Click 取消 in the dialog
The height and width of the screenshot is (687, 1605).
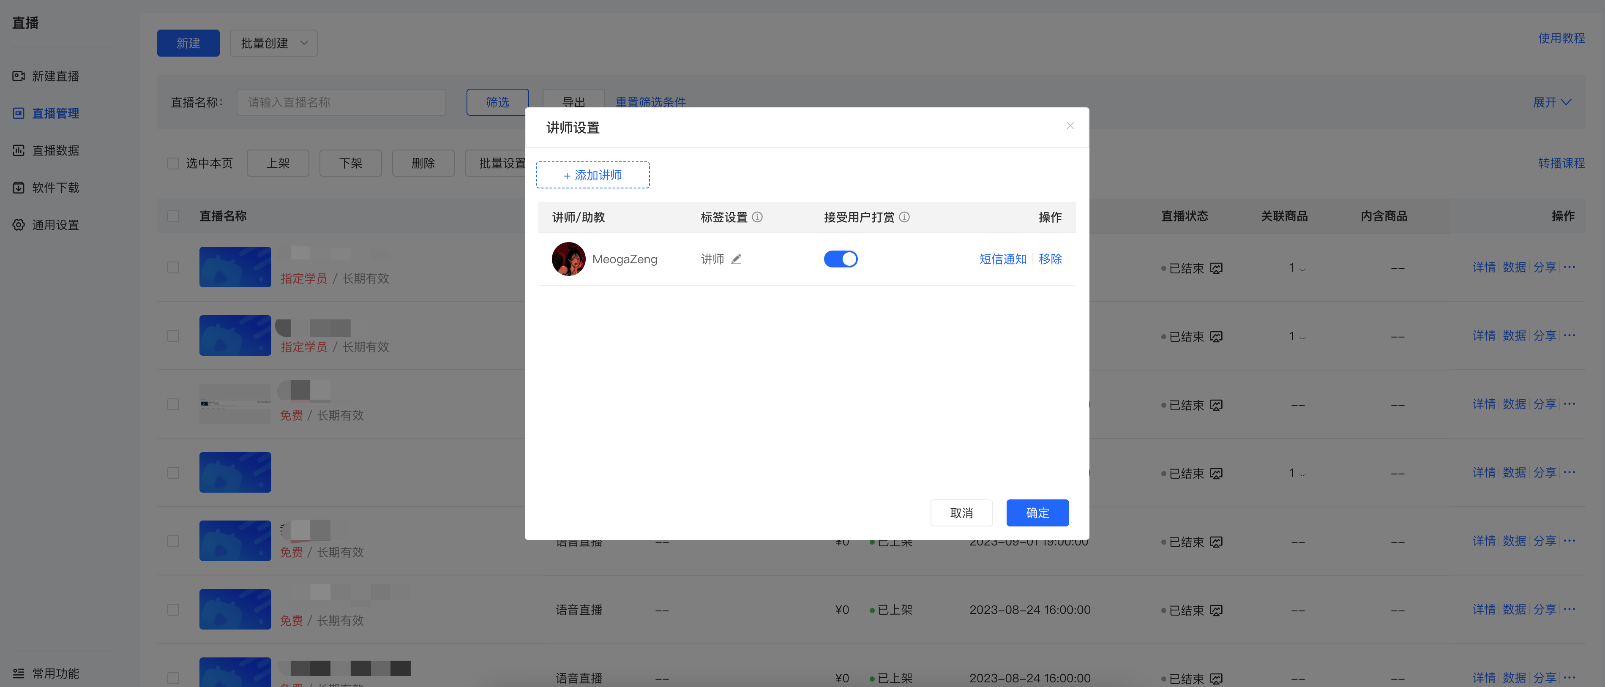(x=961, y=513)
